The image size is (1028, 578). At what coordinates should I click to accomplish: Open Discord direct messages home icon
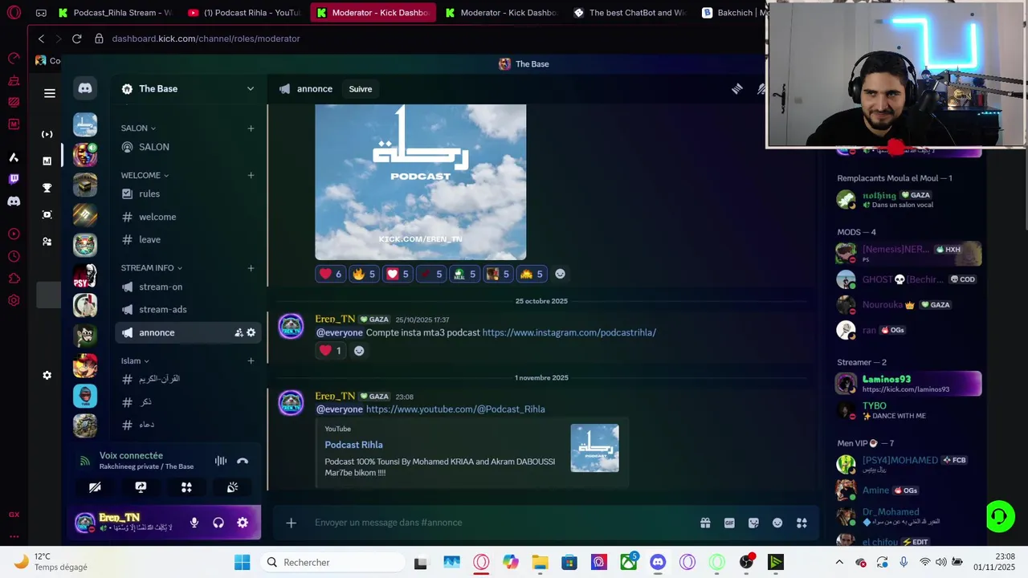85,88
